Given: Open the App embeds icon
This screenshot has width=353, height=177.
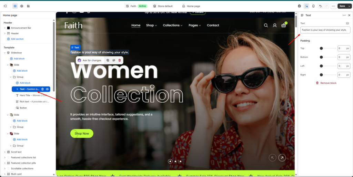Looking at the screenshot, I should [x=28, y=6].
